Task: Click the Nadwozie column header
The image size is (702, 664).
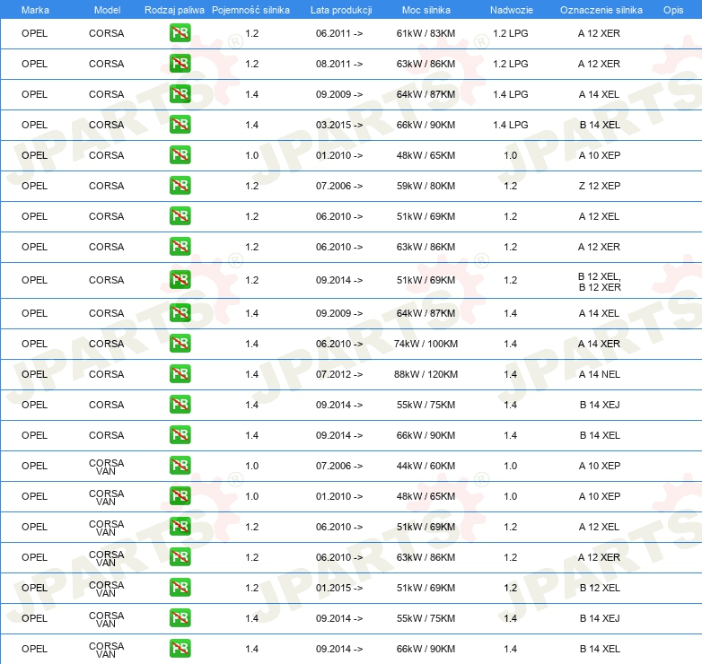Action: coord(512,10)
